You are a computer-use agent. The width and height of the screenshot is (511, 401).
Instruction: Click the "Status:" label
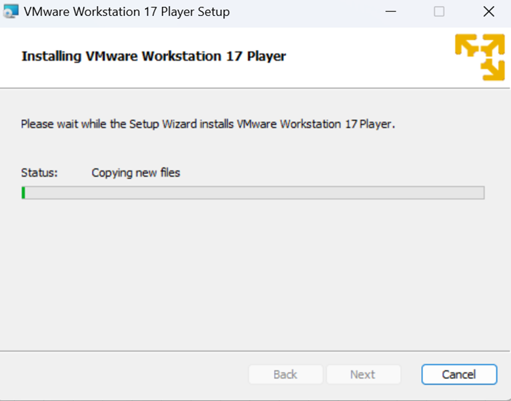pyautogui.click(x=39, y=173)
